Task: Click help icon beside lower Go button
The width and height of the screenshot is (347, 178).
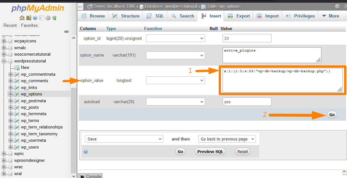Action: (86, 152)
